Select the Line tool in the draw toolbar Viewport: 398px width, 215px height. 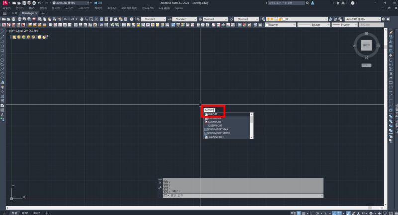click(2, 32)
